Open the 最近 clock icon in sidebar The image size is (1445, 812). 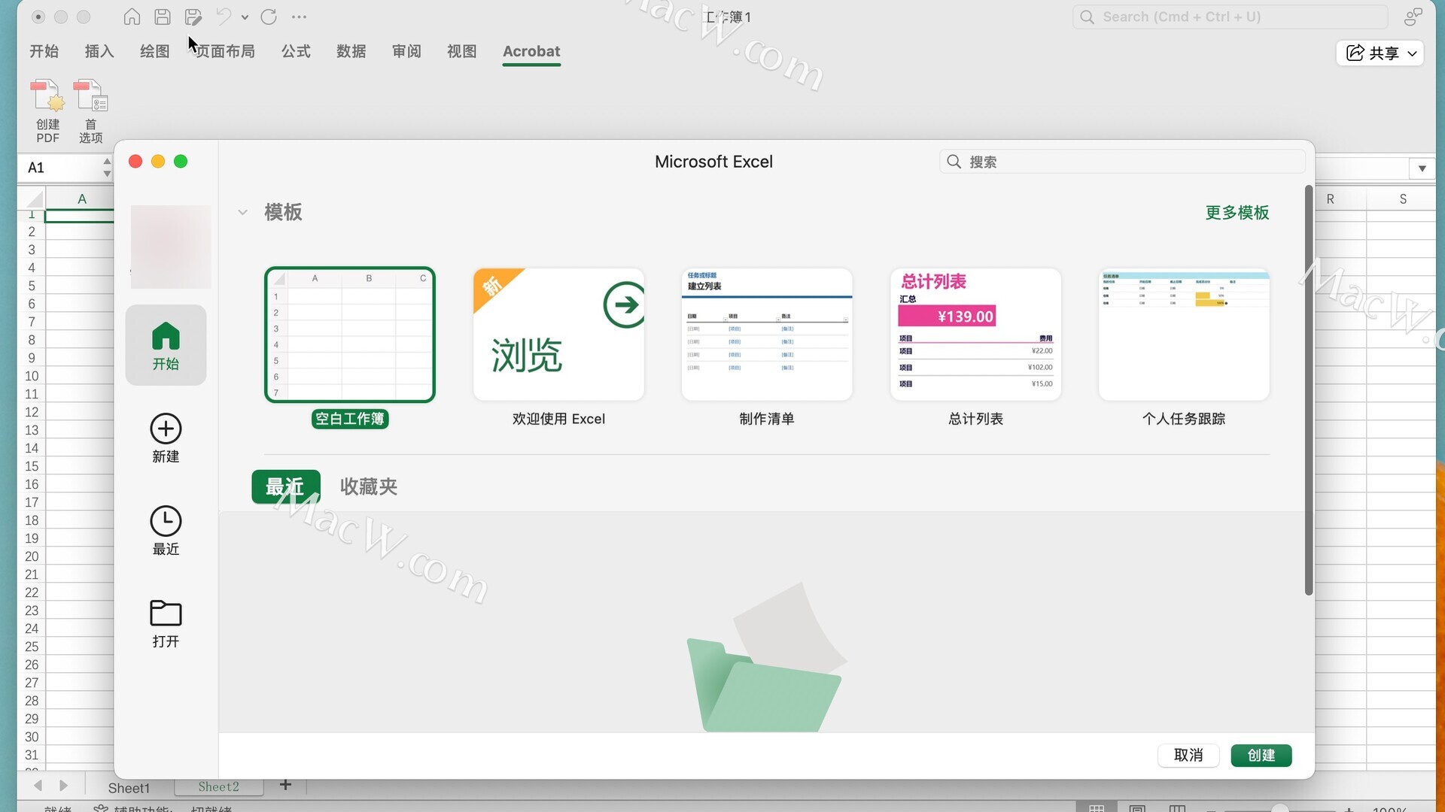point(166,521)
